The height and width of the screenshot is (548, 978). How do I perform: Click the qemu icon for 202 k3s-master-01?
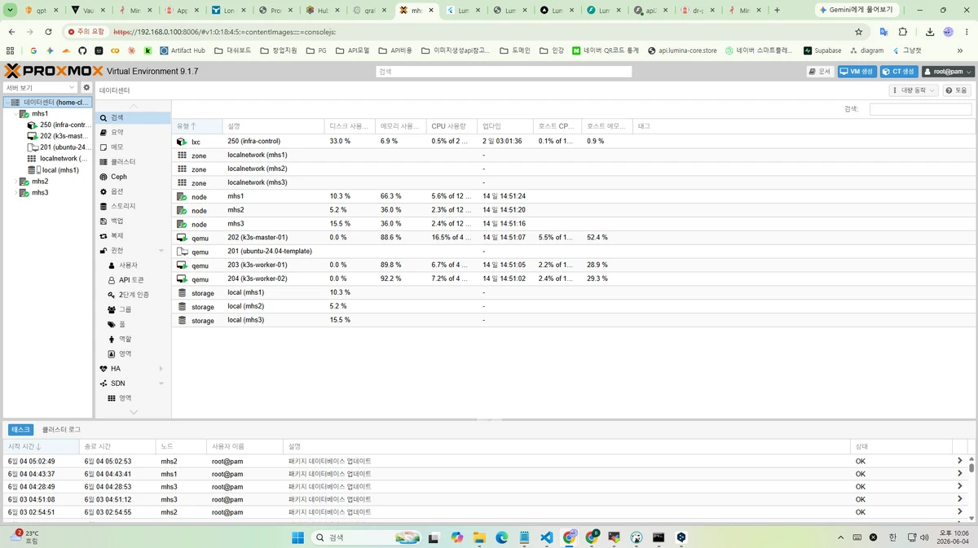(x=182, y=238)
